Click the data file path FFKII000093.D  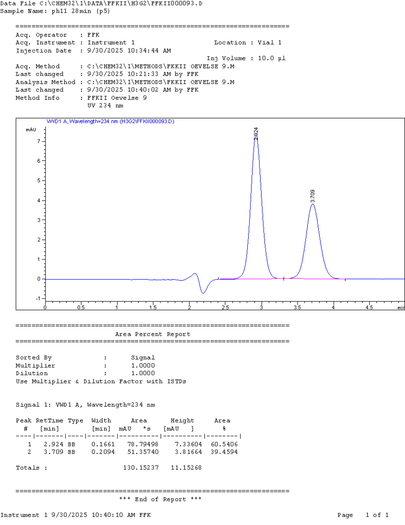[121, 3]
